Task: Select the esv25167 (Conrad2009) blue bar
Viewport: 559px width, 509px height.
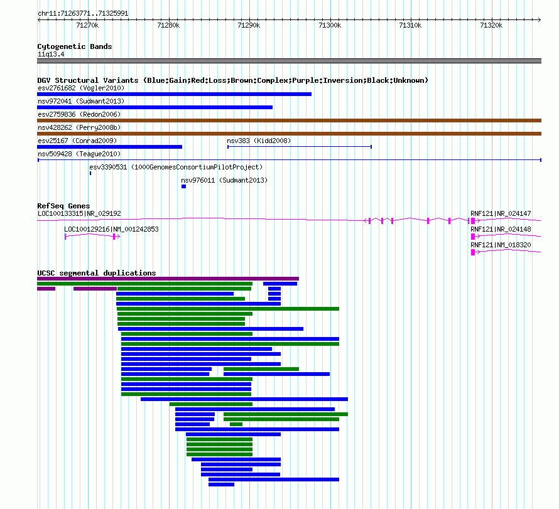Action: click(x=109, y=147)
